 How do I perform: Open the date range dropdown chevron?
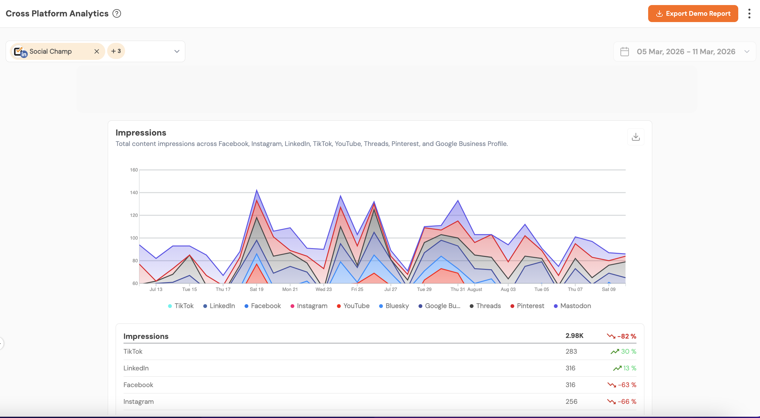(x=747, y=52)
